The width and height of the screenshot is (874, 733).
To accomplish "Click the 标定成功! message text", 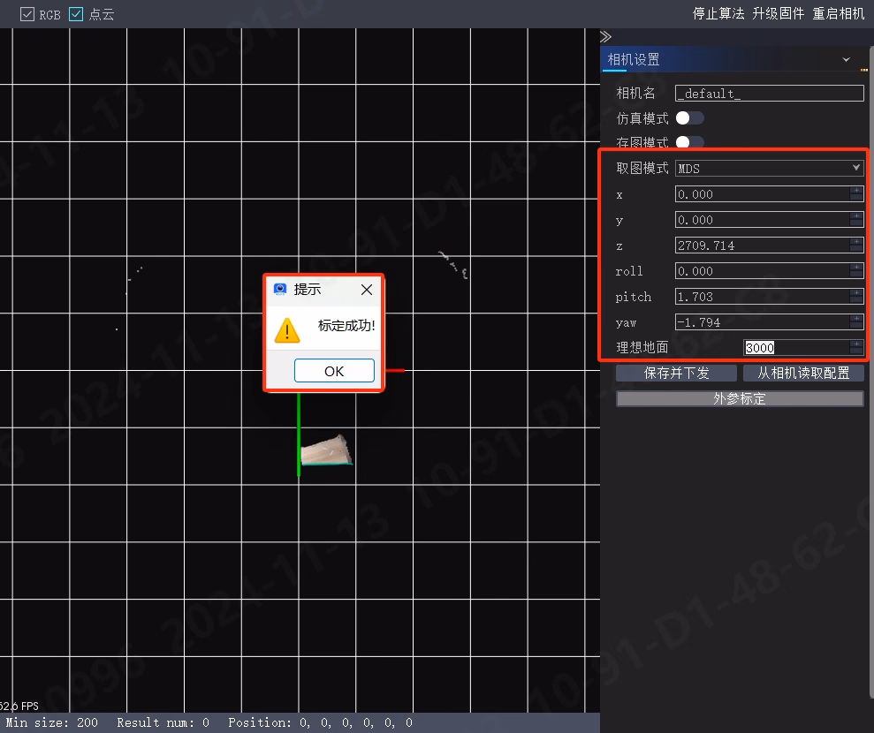I will [x=346, y=326].
